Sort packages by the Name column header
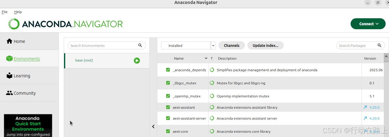The width and height of the screenshot is (389, 137). click(179, 58)
